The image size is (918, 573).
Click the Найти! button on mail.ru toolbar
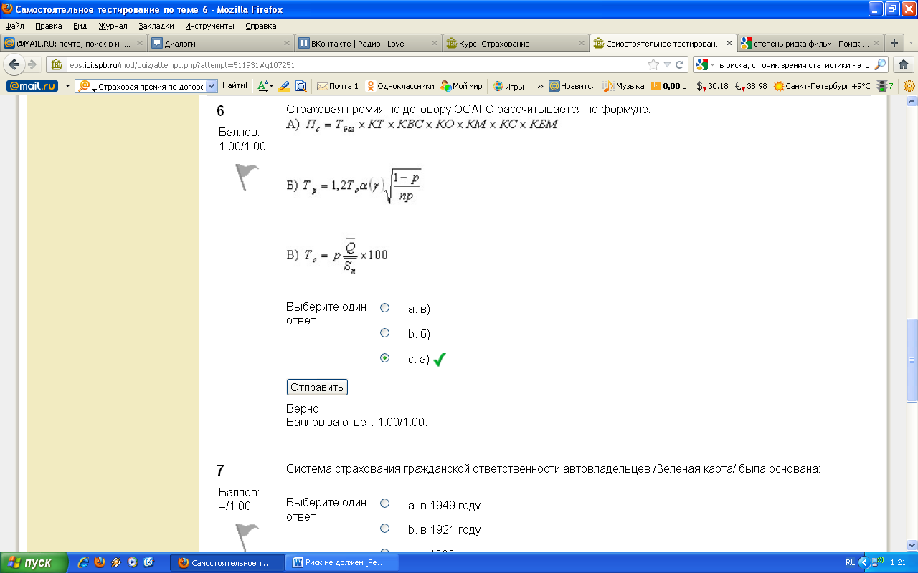tap(235, 86)
